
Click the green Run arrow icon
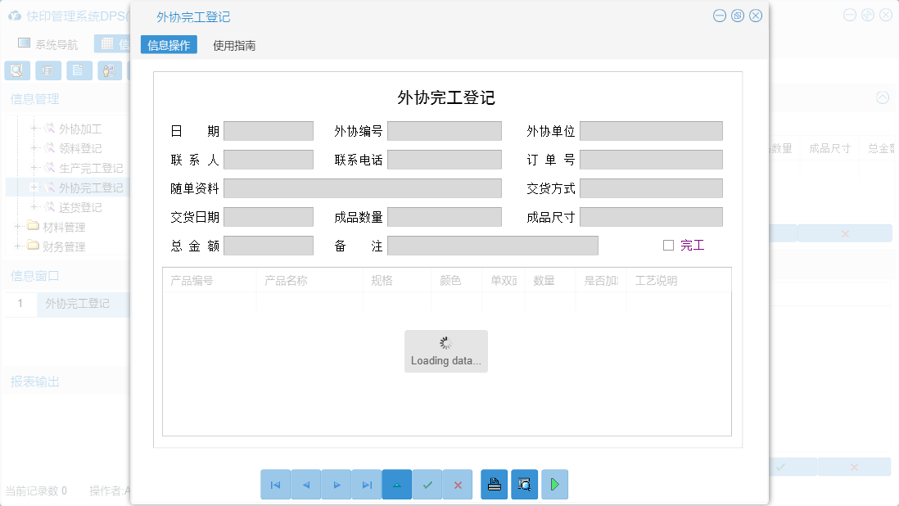[554, 484]
